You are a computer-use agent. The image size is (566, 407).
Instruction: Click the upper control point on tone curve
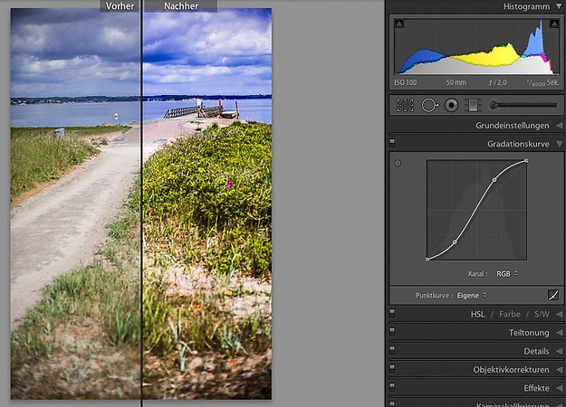click(x=494, y=180)
